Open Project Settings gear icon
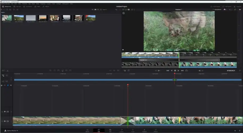Image resolution: width=243 pixels, height=133 pixels. click(x=239, y=131)
